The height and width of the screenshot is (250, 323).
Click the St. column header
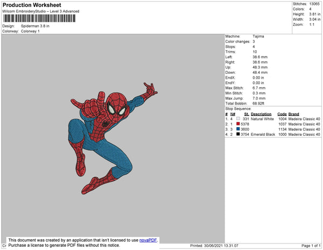point(247,114)
